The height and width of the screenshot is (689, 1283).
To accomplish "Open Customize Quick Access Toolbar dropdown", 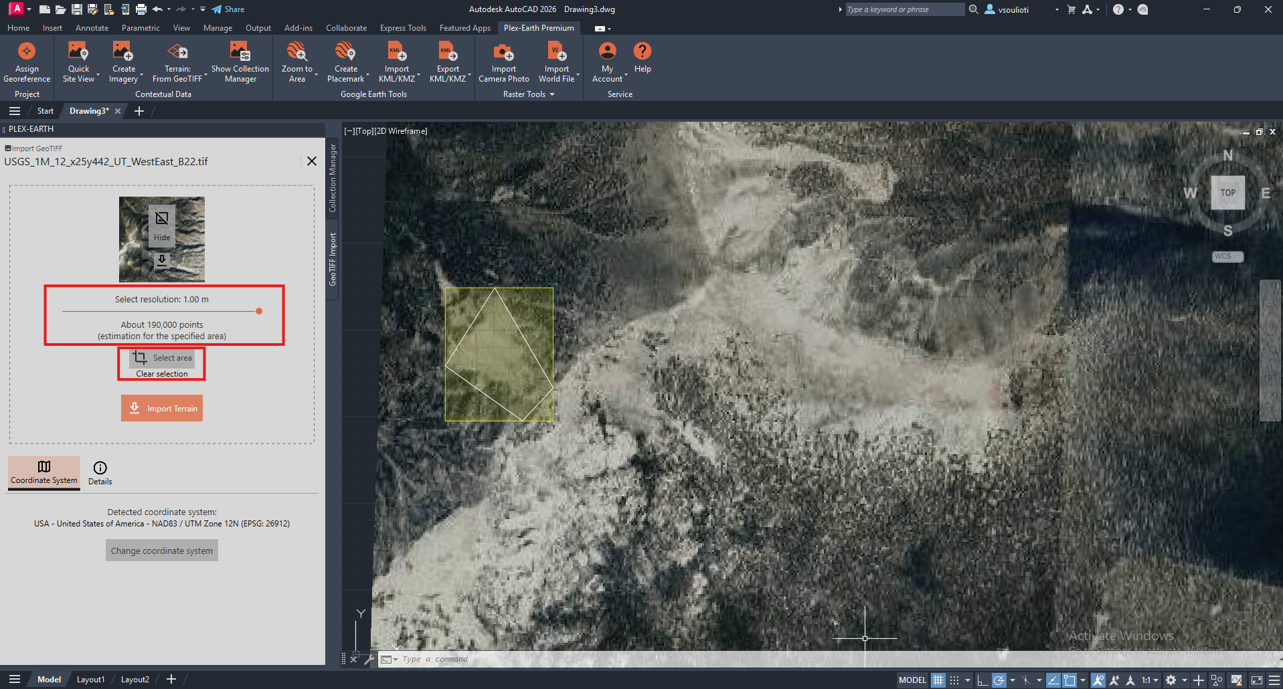I will [x=203, y=9].
